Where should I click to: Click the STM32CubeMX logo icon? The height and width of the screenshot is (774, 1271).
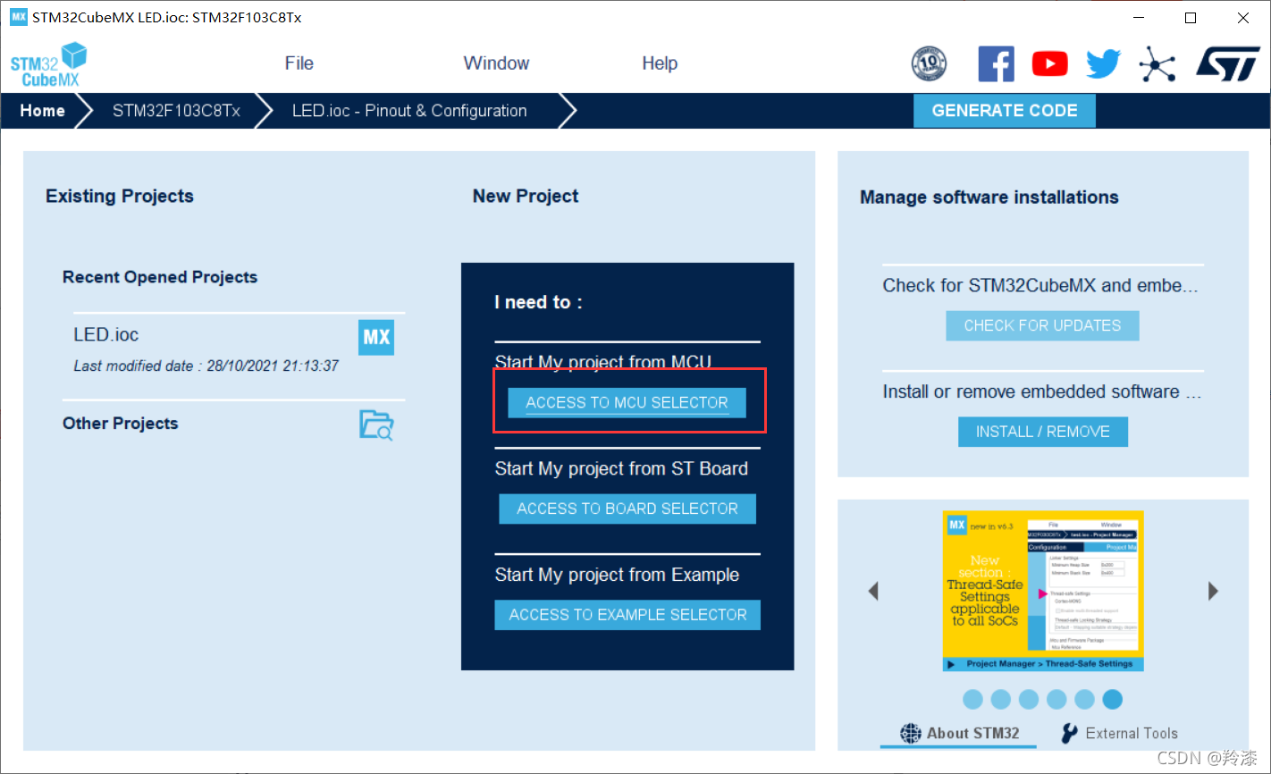[x=49, y=64]
